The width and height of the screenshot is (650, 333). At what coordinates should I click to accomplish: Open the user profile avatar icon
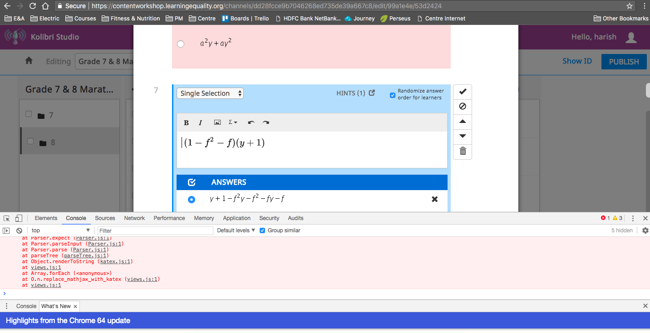click(631, 37)
